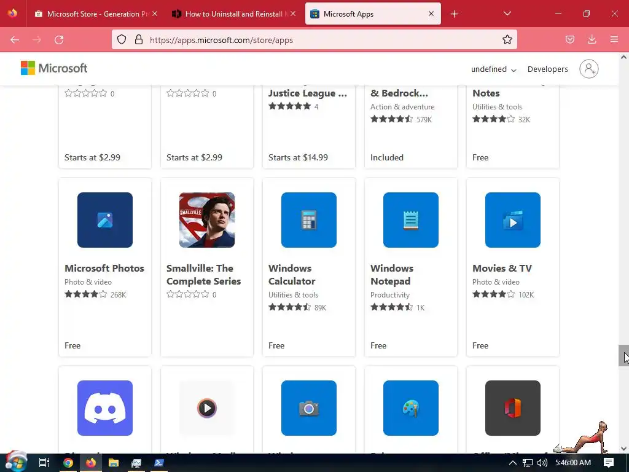
Task: Click the Microsoft logo
Action: (54, 68)
